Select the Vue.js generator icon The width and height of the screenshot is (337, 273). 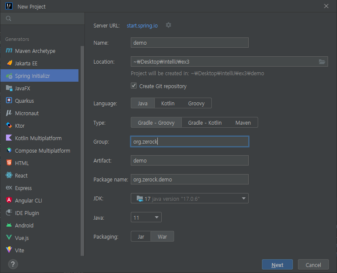click(x=9, y=238)
